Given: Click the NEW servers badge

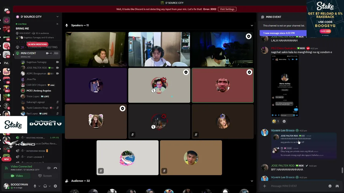Looking at the screenshot, I should [6, 159].
